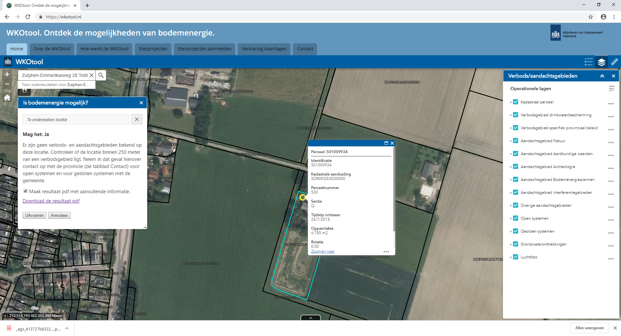
Task: Open Download de resultaat pdf link
Action: pyautogui.click(x=51, y=201)
